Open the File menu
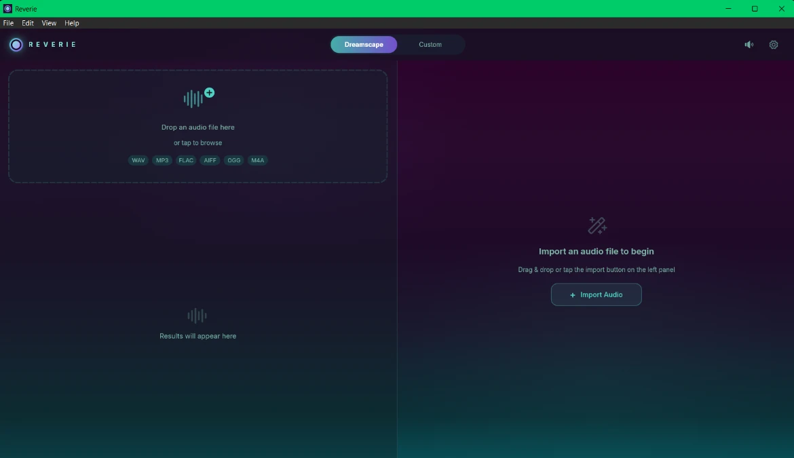Image resolution: width=794 pixels, height=458 pixels. click(x=8, y=23)
